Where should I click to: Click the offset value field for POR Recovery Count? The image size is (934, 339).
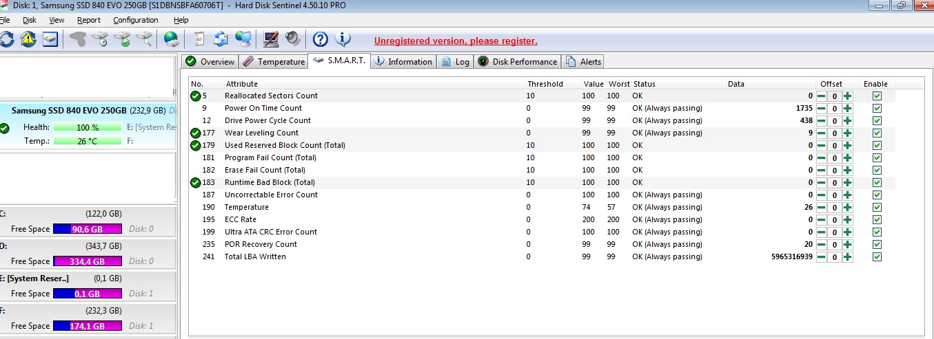click(834, 245)
